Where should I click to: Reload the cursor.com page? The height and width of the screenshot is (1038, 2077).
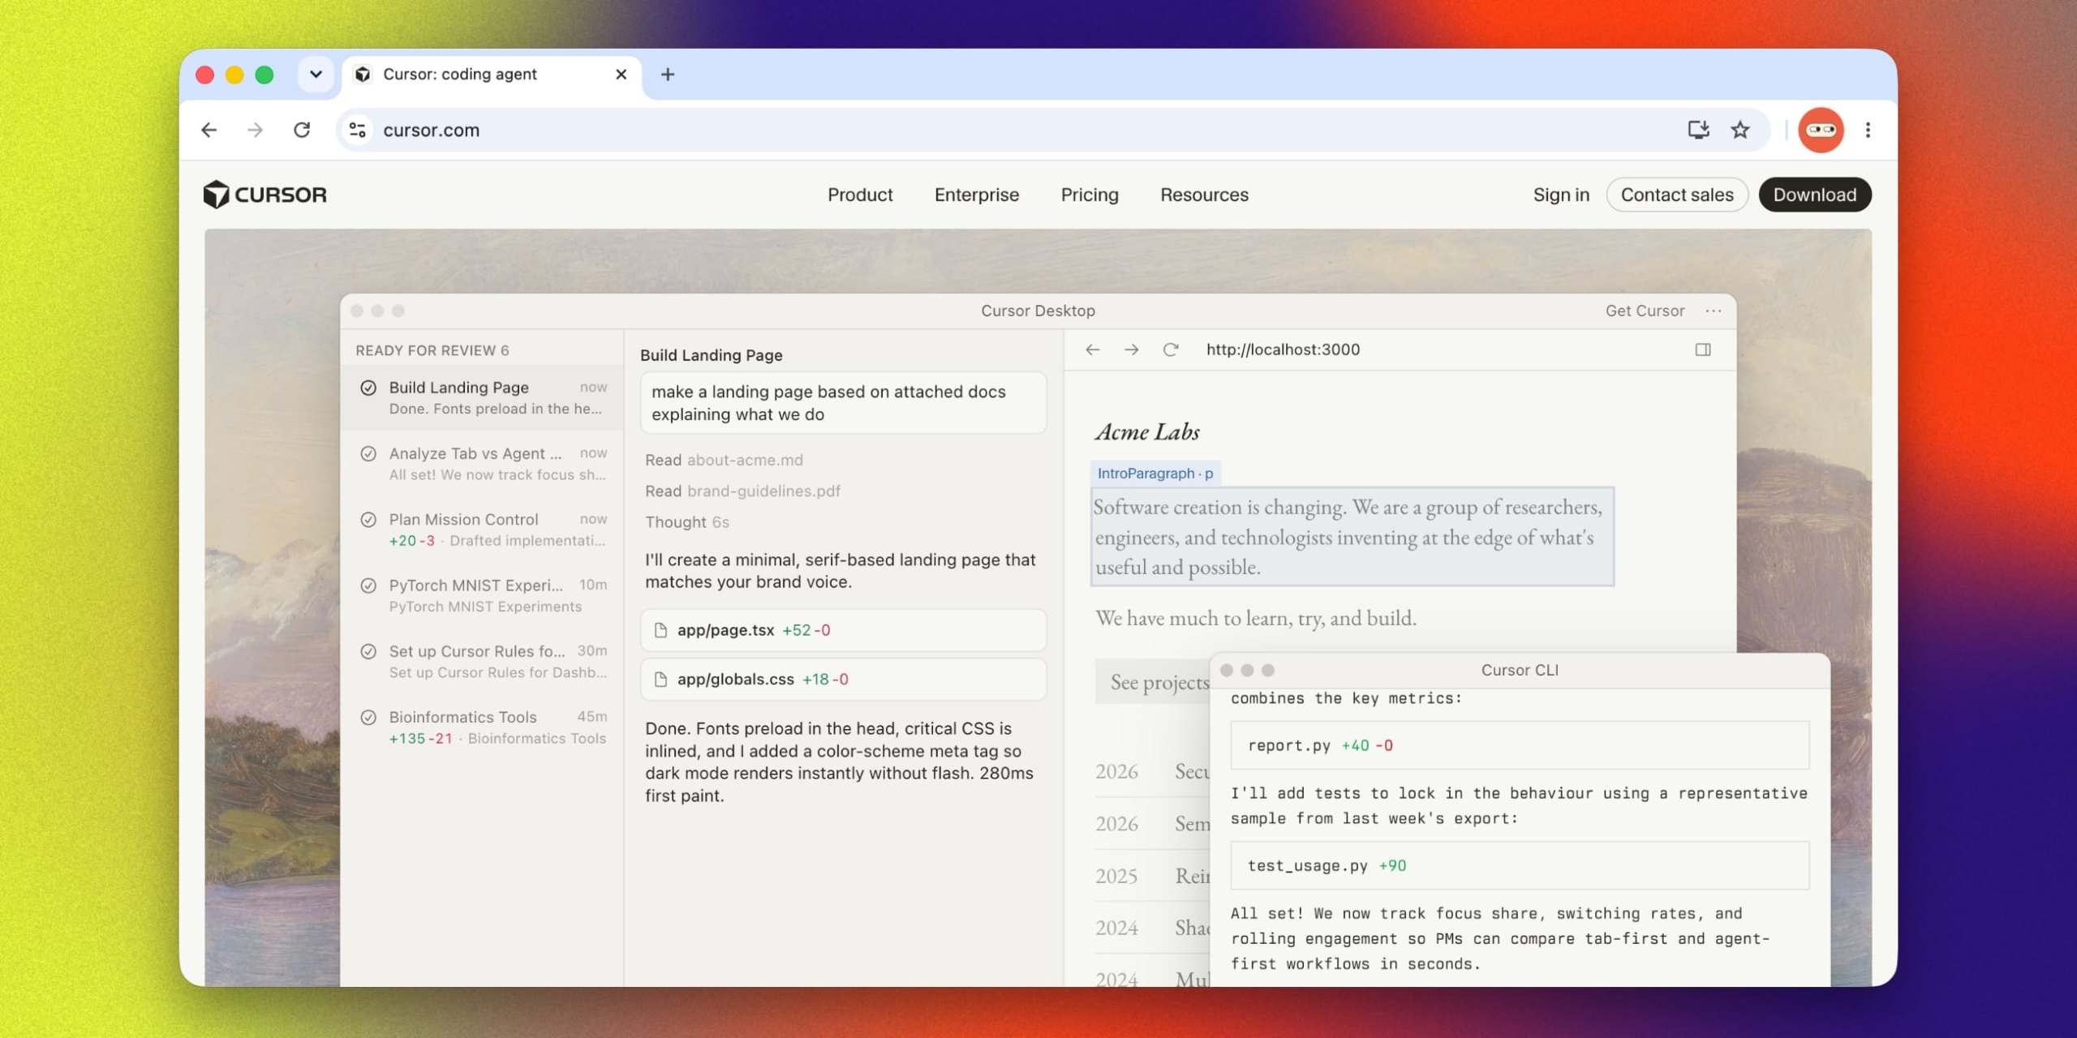click(302, 130)
